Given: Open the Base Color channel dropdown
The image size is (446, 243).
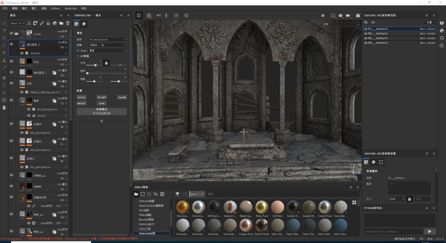Looking at the screenshot, I should pyautogui.click(x=18, y=23).
